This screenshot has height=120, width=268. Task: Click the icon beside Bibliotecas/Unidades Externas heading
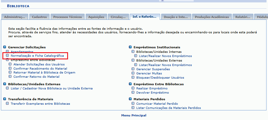pos(5,84)
